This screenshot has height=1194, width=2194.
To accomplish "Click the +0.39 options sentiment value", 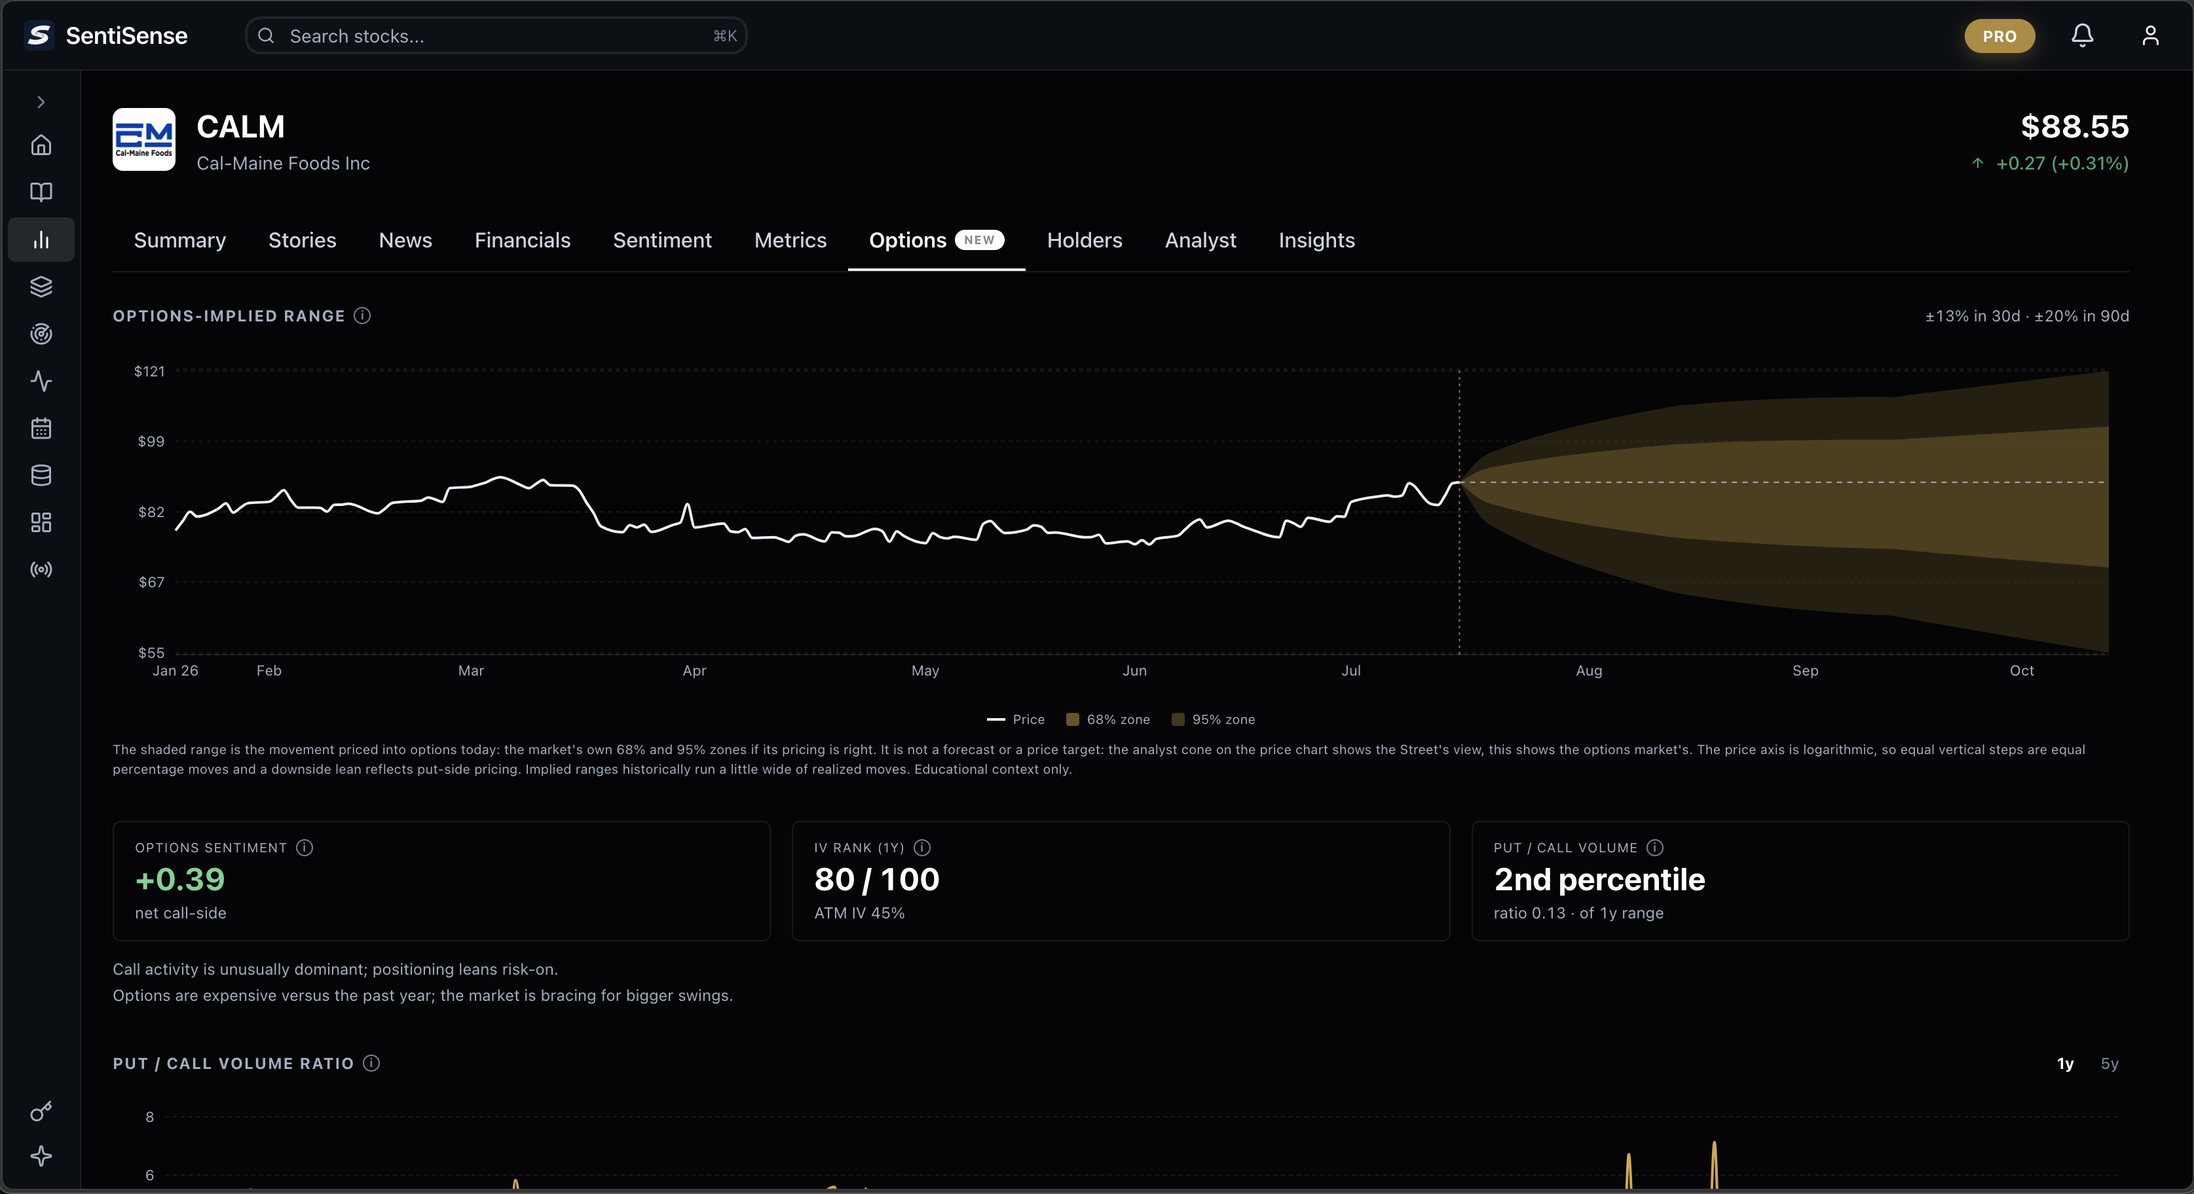I will [x=179, y=880].
